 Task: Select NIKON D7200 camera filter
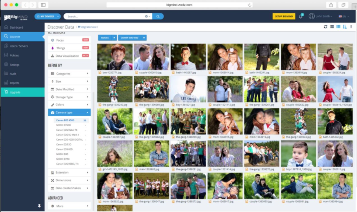pos(71,125)
